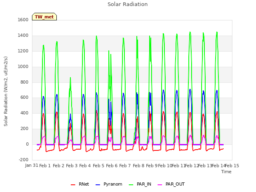Click the 1400 y-axis tick label

(x=23, y=35)
